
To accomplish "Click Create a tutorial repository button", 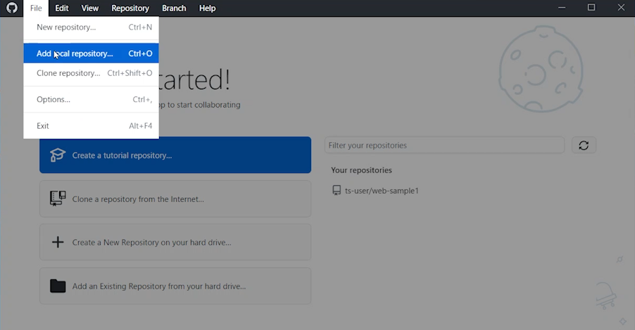I will [175, 155].
